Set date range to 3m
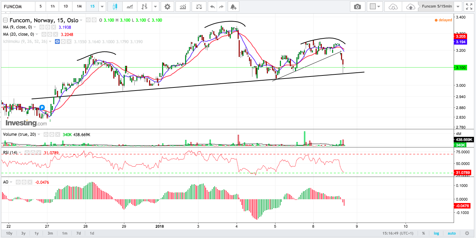 tap(50, 233)
